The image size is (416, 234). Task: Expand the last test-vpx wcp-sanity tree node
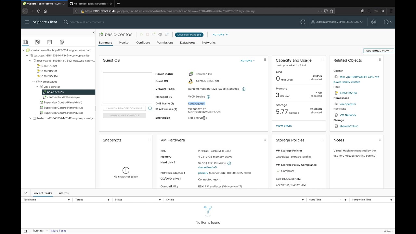30,118
